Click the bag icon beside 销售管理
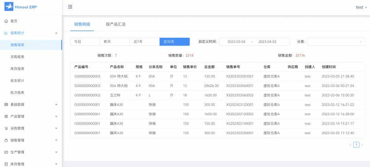The image size is (370, 167). [7, 140]
